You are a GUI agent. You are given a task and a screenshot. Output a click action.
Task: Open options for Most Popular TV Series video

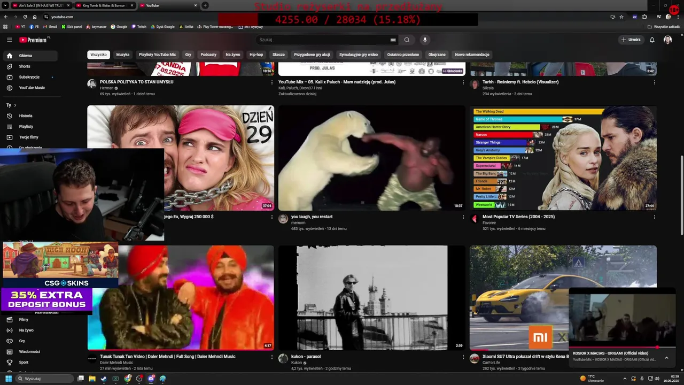655,217
